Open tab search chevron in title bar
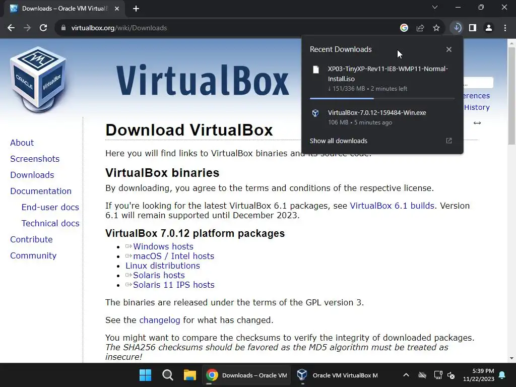This screenshot has width=516, height=387. click(435, 7)
